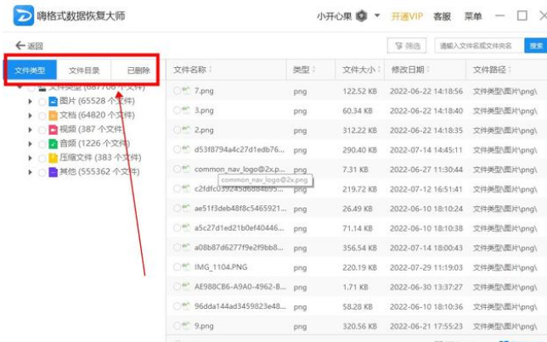Click the orange 文档 category icon
Screen dimensions: 547x342
[53, 115]
